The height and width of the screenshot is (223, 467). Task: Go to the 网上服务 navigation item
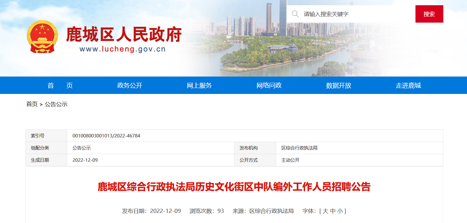click(x=199, y=86)
